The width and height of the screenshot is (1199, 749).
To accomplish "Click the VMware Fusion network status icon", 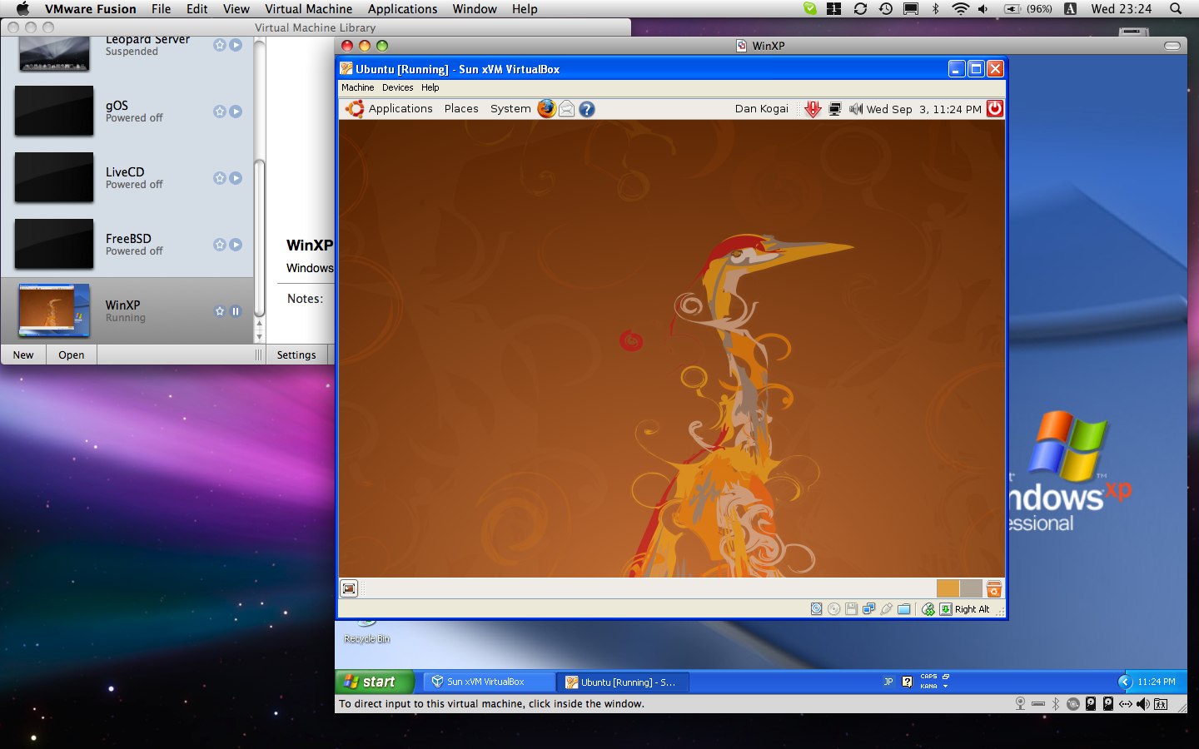I will 1126,704.
